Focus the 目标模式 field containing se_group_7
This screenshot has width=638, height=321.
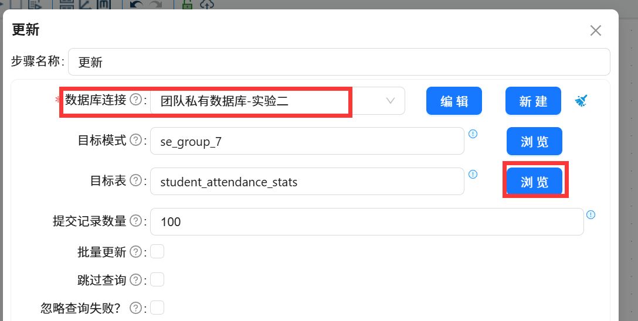click(307, 141)
